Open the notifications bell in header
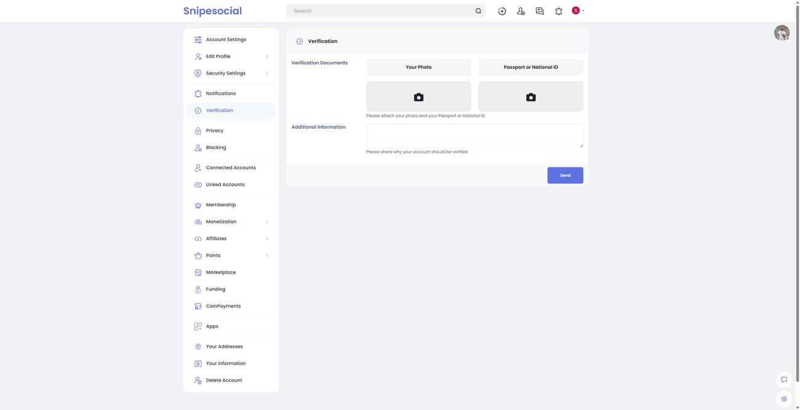This screenshot has width=800, height=410. click(x=559, y=11)
